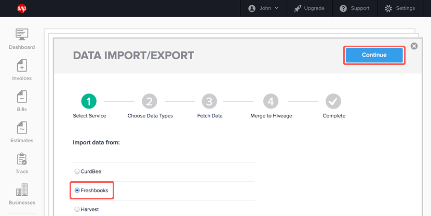Select the Freshbooks radio button

pyautogui.click(x=77, y=190)
